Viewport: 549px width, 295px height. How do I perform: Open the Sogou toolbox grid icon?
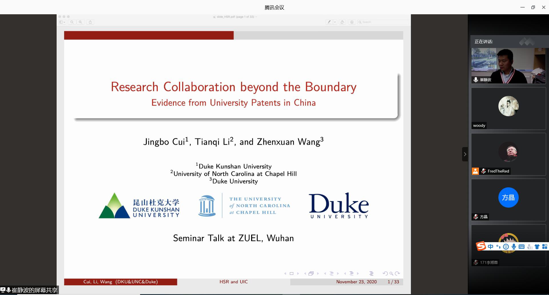click(545, 247)
